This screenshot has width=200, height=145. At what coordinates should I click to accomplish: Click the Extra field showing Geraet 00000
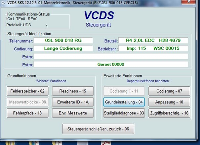111,64
